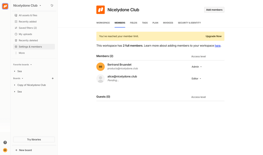
Task: Click the Try libraries button
Action: pos(34,139)
